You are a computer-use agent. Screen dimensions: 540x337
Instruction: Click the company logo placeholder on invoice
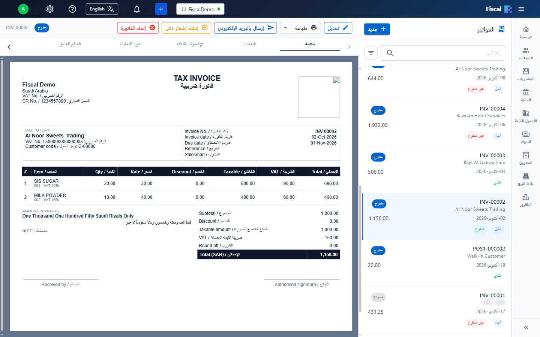click(319, 97)
